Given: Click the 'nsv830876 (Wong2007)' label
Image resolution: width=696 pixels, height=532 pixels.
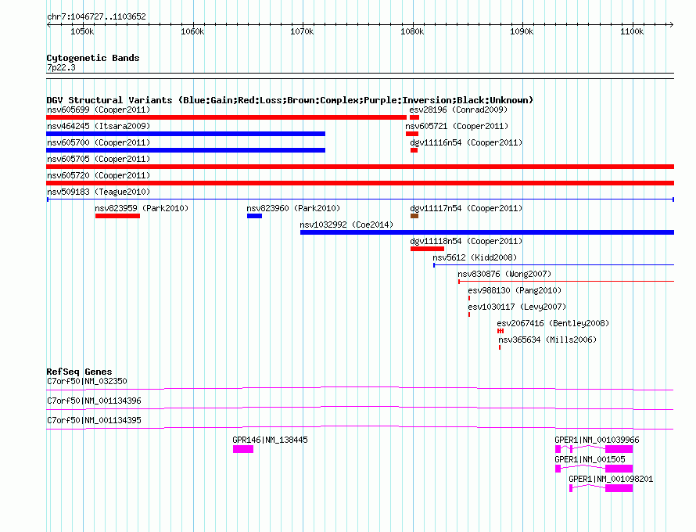Looking at the screenshot, I should 504,274.
